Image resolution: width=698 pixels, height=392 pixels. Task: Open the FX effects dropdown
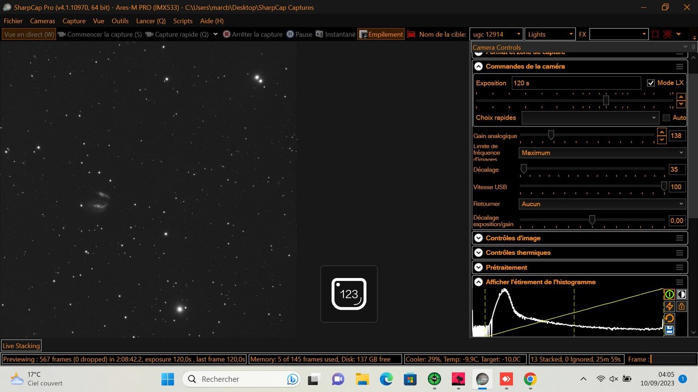(x=619, y=34)
